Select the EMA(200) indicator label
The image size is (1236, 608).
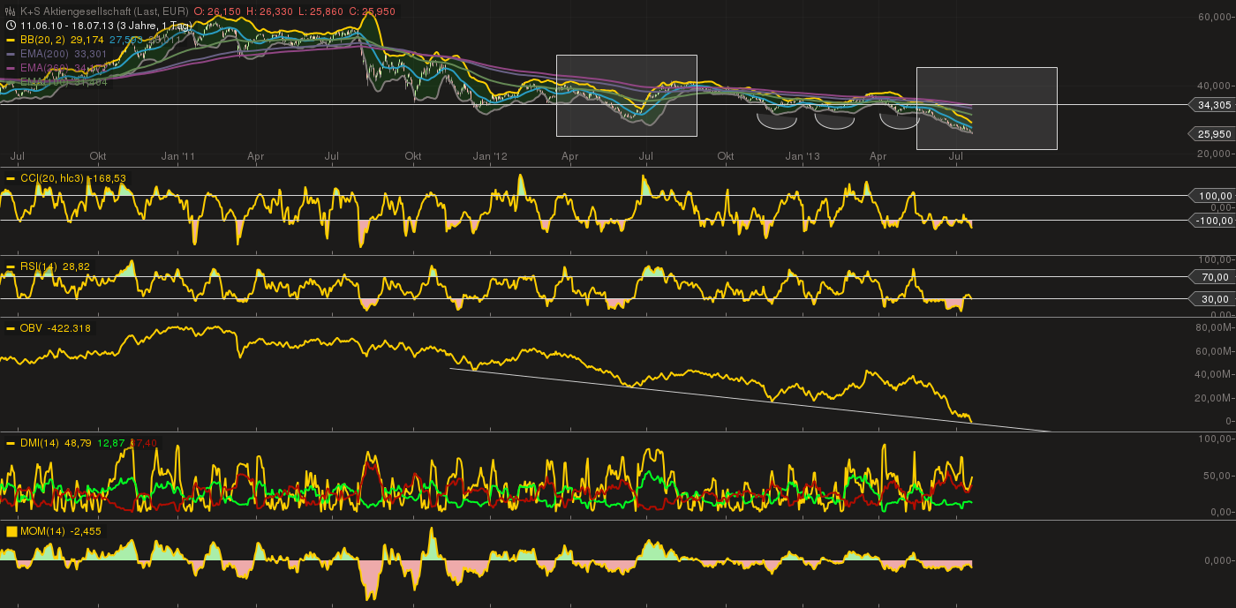pyautogui.click(x=44, y=54)
